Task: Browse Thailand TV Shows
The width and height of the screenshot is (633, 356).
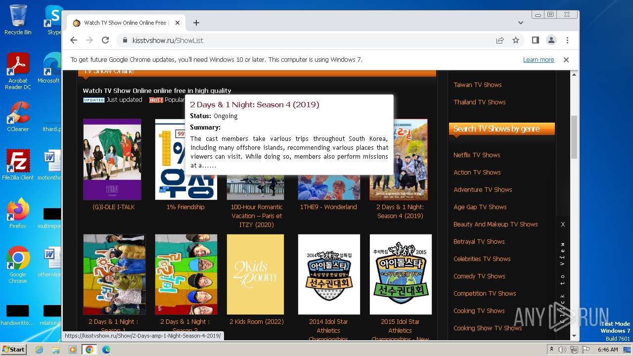Action: (480, 102)
